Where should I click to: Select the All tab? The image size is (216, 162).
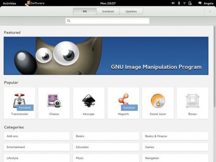coord(85,11)
